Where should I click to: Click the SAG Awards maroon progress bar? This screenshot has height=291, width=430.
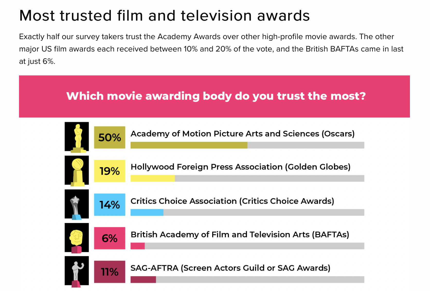143,280
